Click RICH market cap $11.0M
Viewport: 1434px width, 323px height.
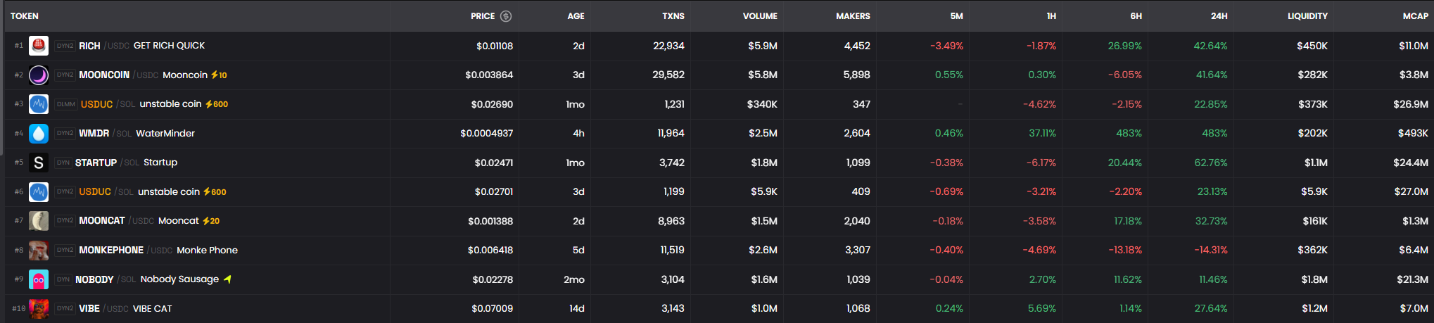(1414, 46)
